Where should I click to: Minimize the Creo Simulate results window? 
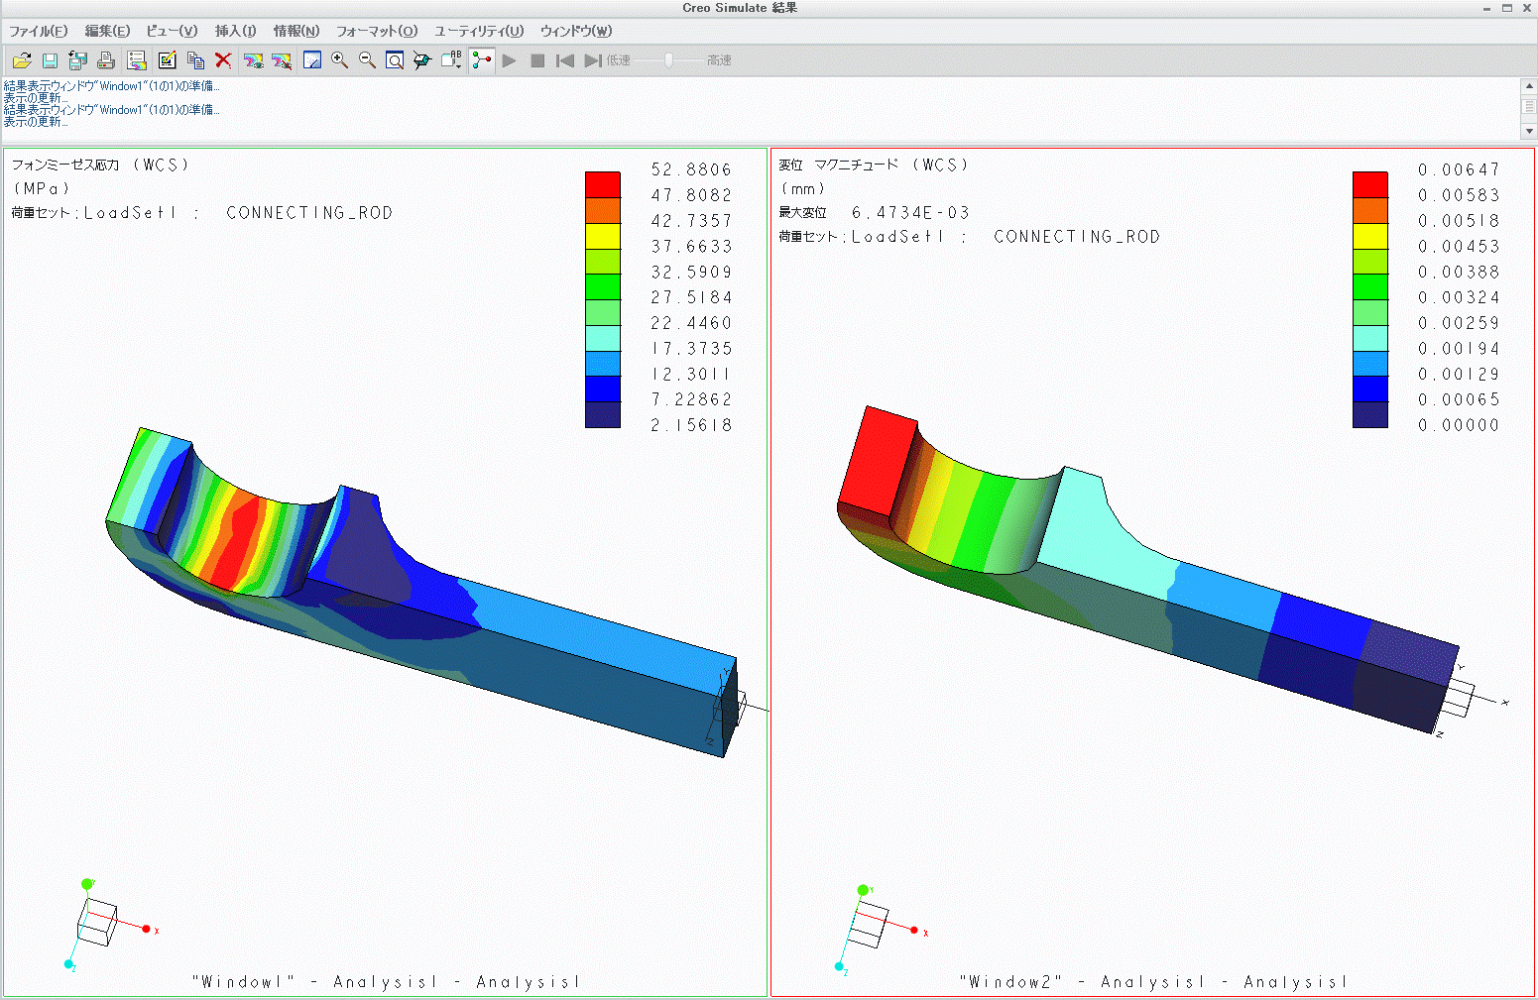1487,8
